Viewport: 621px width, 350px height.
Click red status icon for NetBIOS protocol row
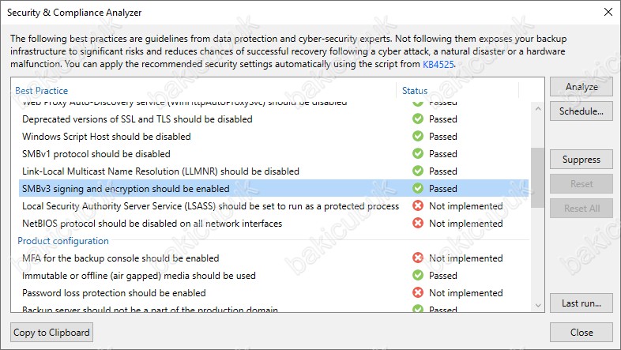point(418,224)
